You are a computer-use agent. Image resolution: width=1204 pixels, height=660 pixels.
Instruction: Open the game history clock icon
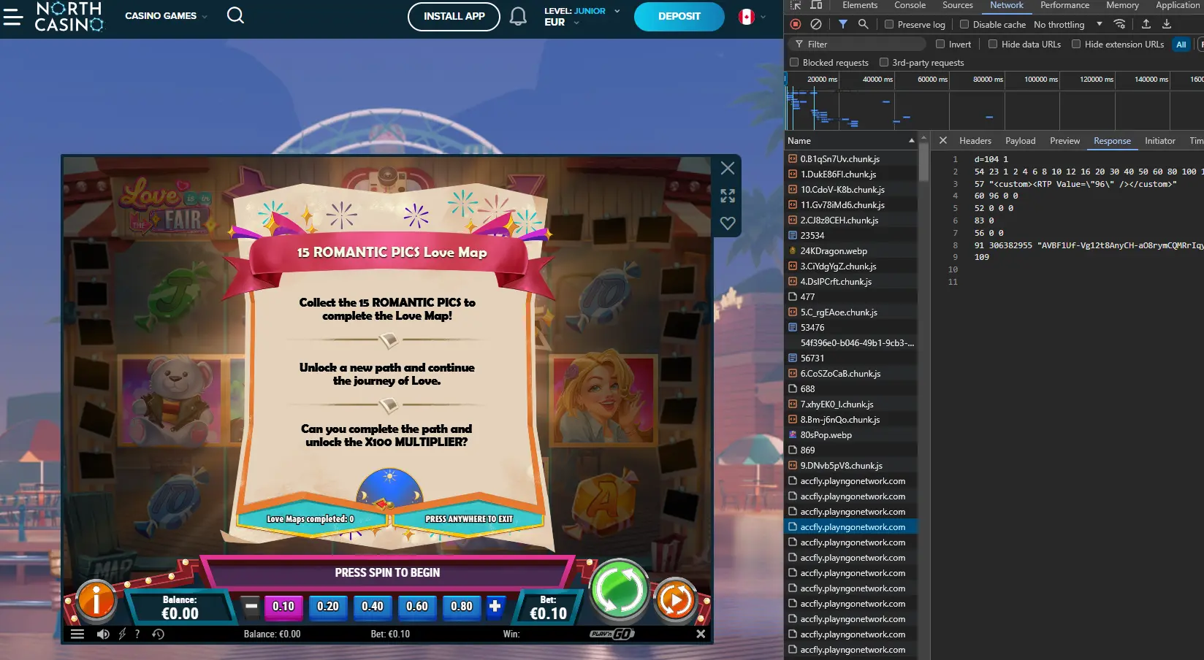coord(158,634)
